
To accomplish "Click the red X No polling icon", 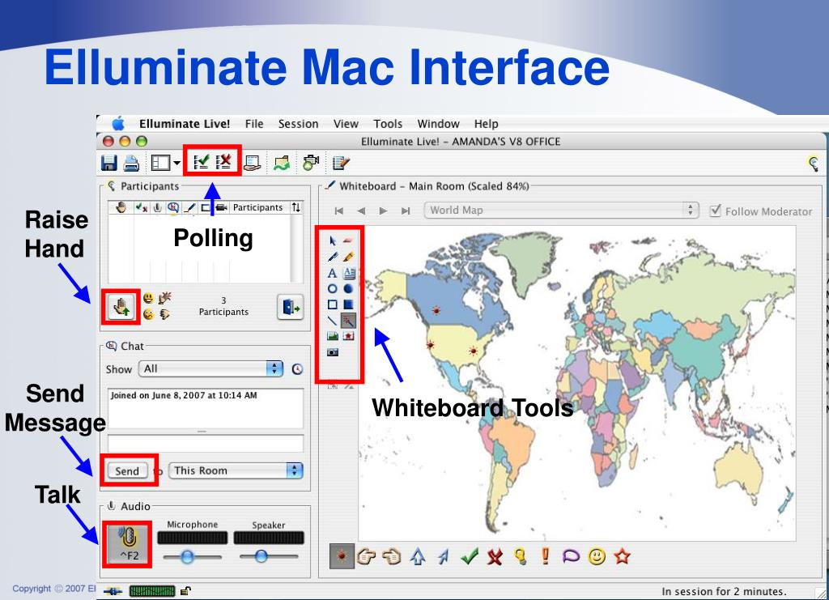I will [x=223, y=161].
